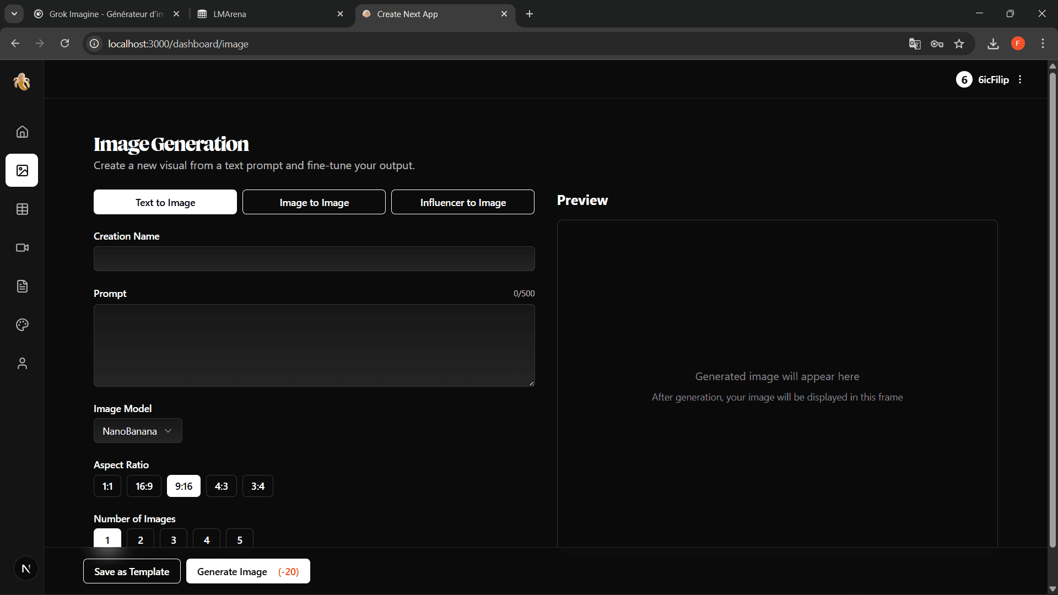Open the NanoBanana image model dropdown

click(138, 431)
